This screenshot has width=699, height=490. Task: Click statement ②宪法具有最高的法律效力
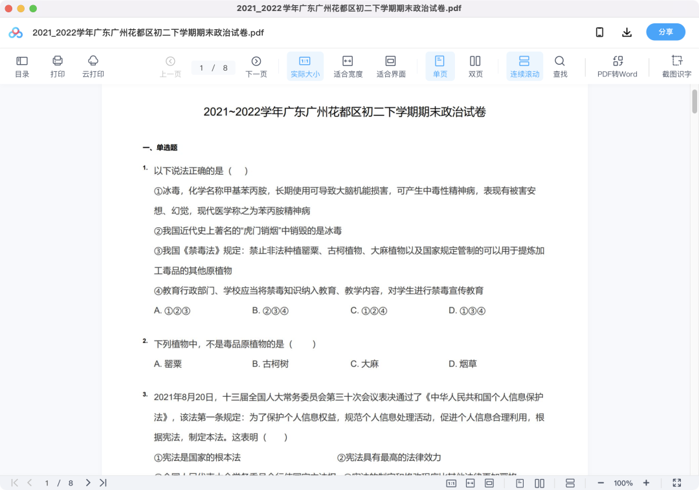pos(389,457)
